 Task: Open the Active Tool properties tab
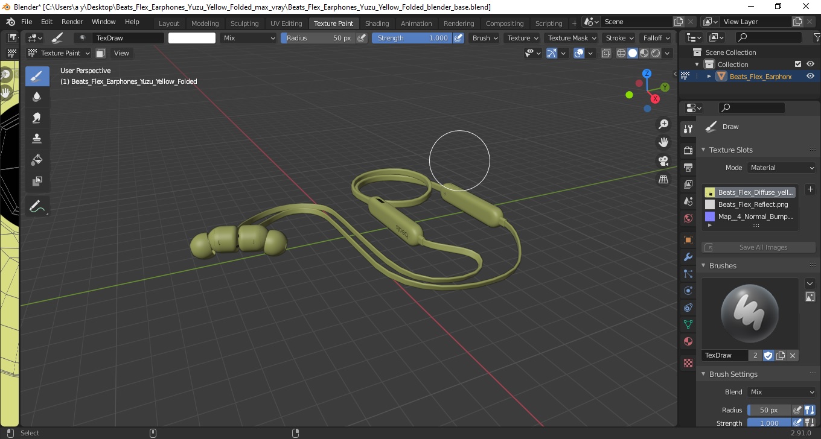[x=688, y=129]
